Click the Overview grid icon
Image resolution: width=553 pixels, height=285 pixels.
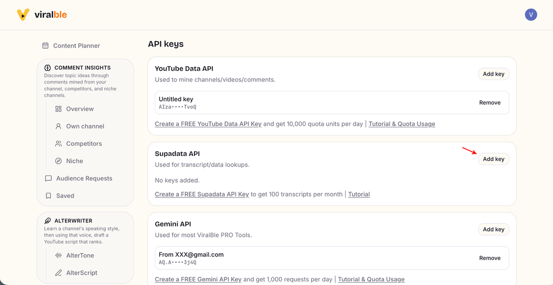pyautogui.click(x=58, y=108)
